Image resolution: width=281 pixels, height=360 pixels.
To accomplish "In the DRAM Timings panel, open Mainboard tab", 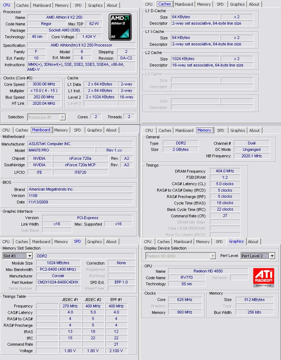I will [184, 130].
